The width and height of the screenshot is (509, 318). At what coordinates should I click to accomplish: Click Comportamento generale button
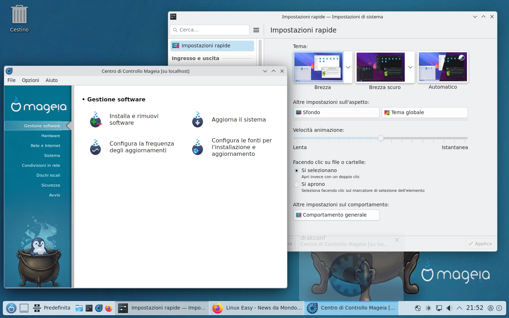[x=337, y=215]
